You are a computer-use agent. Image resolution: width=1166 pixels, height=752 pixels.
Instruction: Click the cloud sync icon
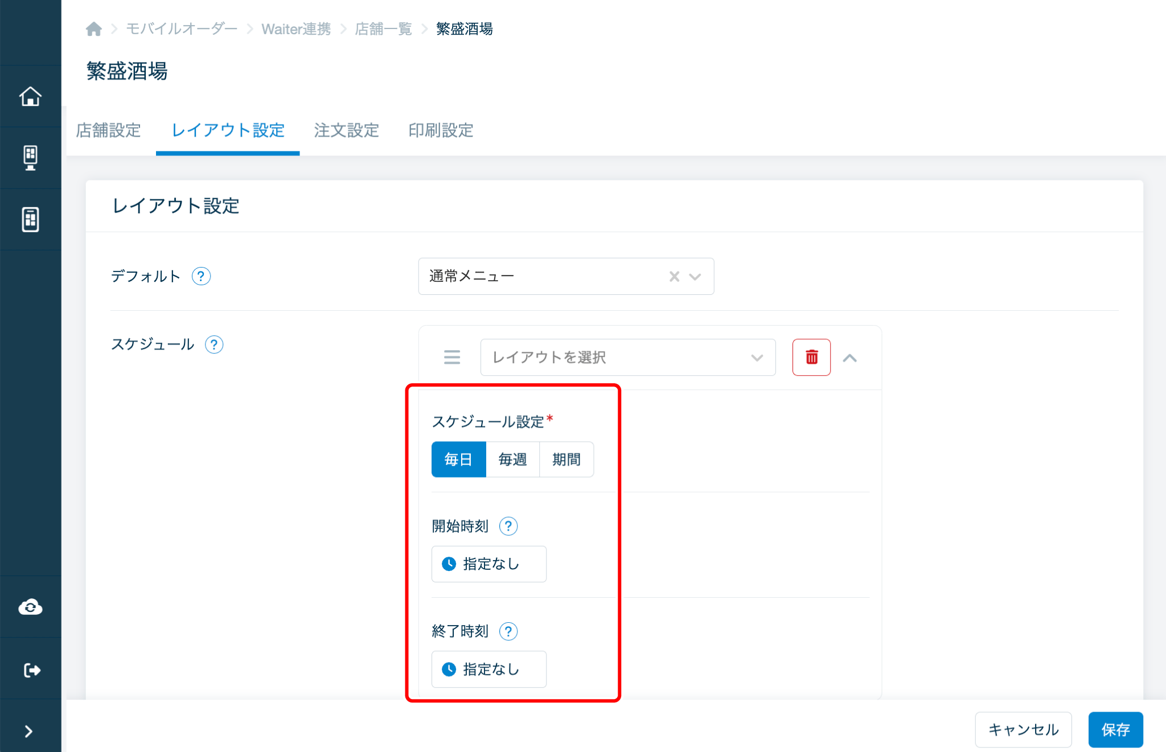pos(30,607)
